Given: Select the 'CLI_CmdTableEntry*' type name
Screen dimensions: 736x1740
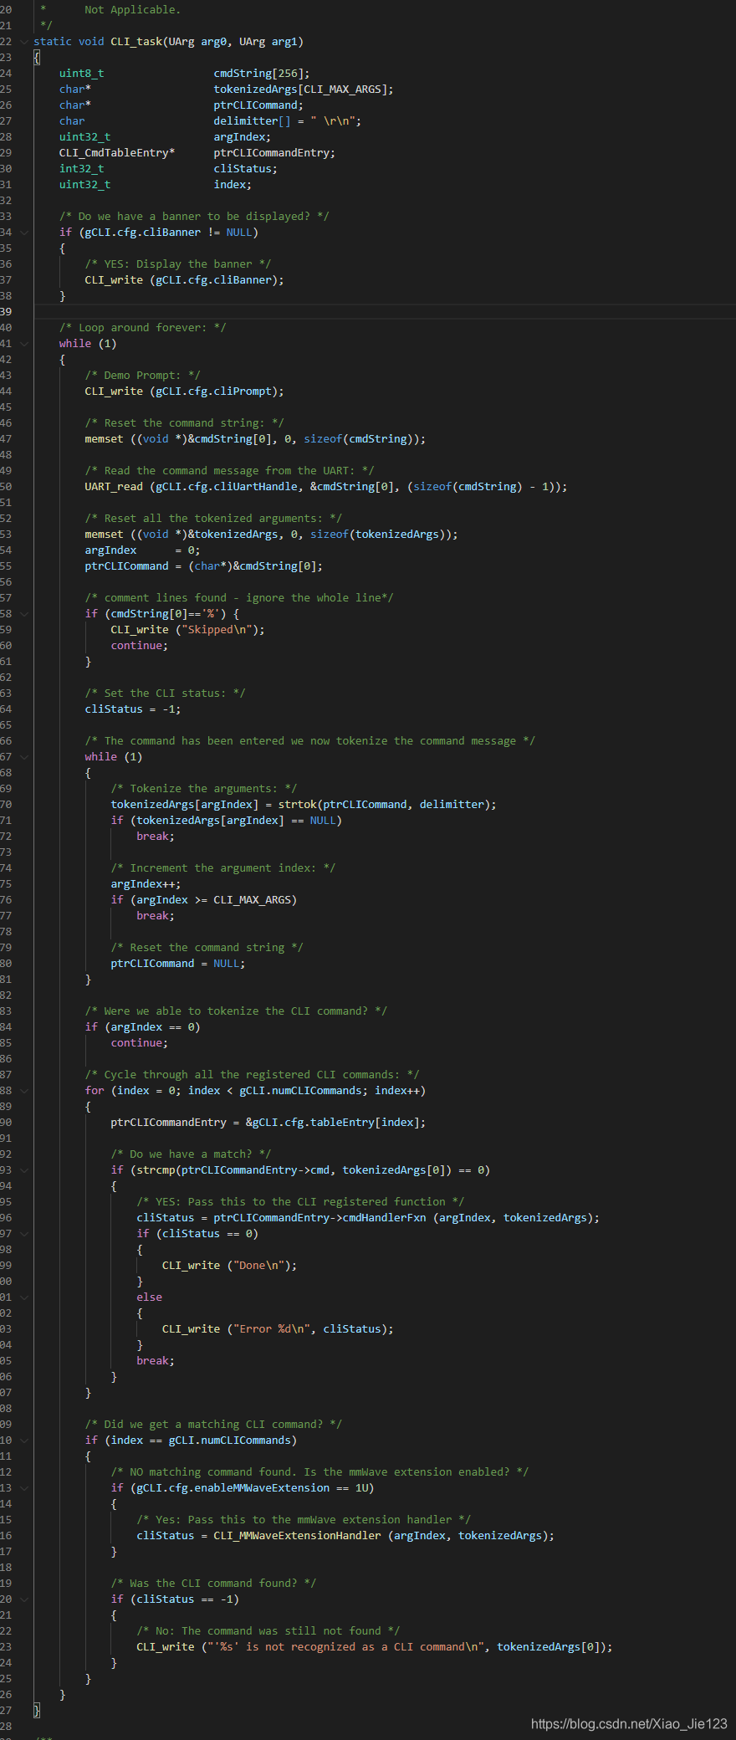Looking at the screenshot, I should (117, 153).
